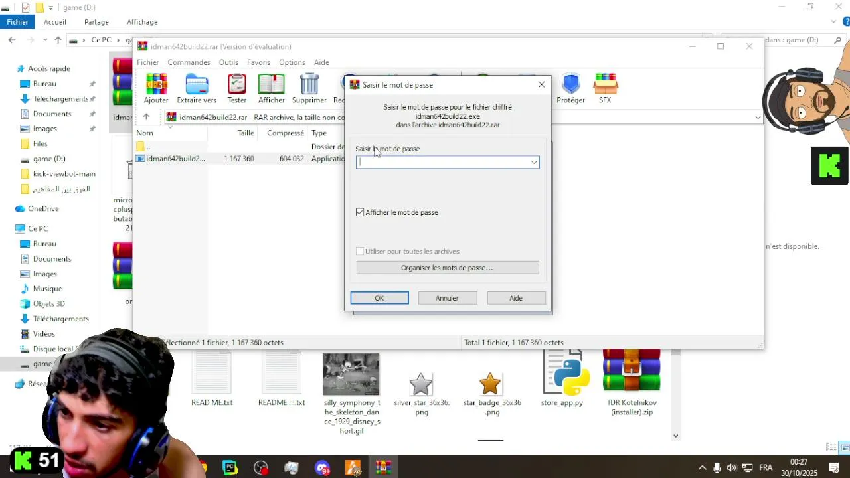
Task: Open the WinRAR Fichier menu
Action: (148, 62)
